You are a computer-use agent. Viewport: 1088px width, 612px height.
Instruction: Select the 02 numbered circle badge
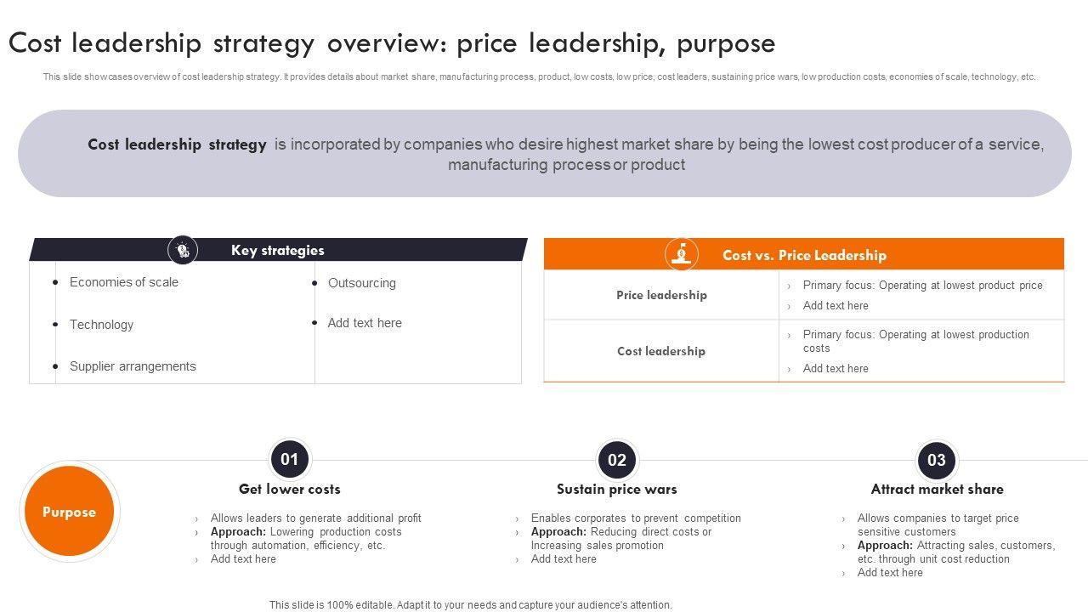tap(617, 461)
